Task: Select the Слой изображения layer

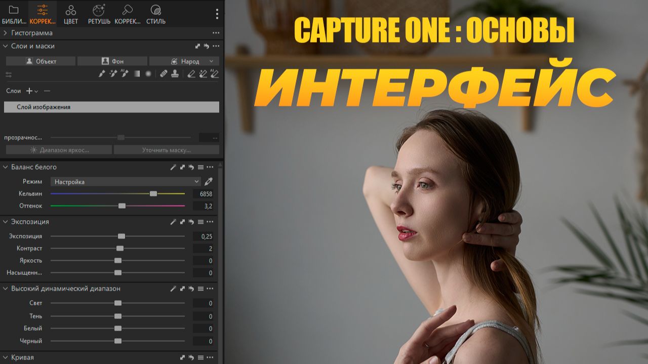Action: [x=112, y=107]
